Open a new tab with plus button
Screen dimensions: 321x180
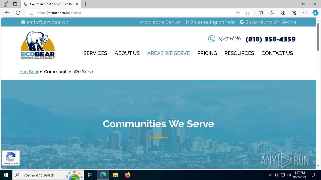click(86, 4)
